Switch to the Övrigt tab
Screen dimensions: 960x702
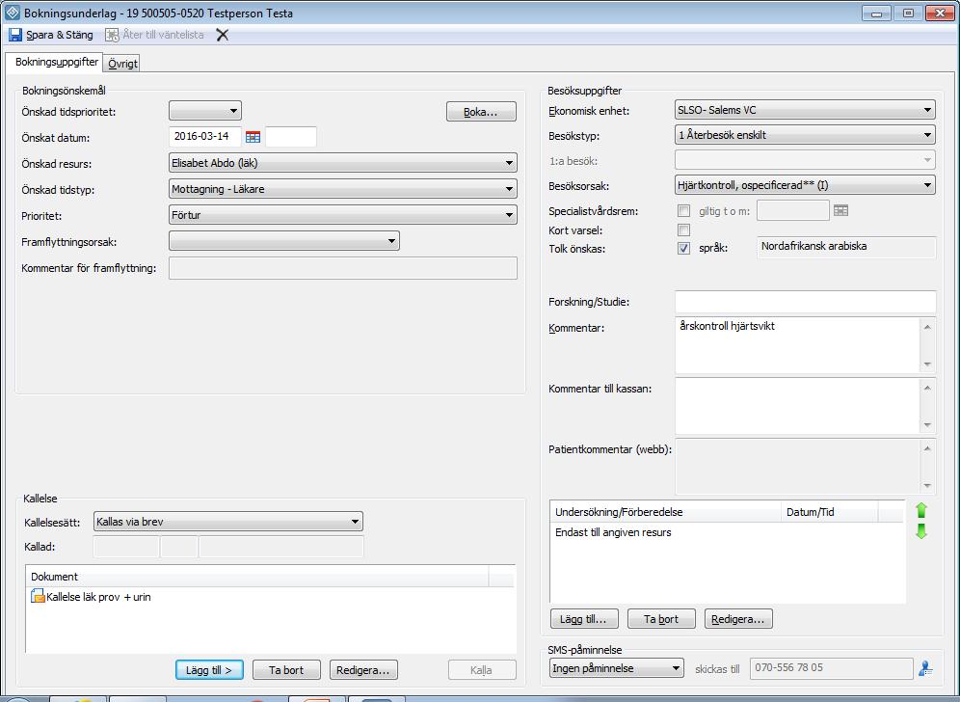pyautogui.click(x=122, y=63)
